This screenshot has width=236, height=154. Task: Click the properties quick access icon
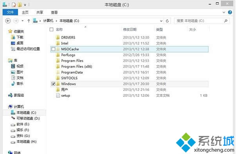(14, 5)
